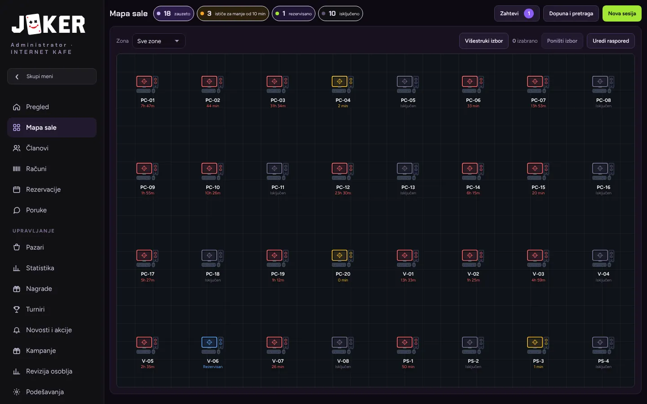Go to Pregled in the sidebar
647x404 pixels.
coord(52,107)
